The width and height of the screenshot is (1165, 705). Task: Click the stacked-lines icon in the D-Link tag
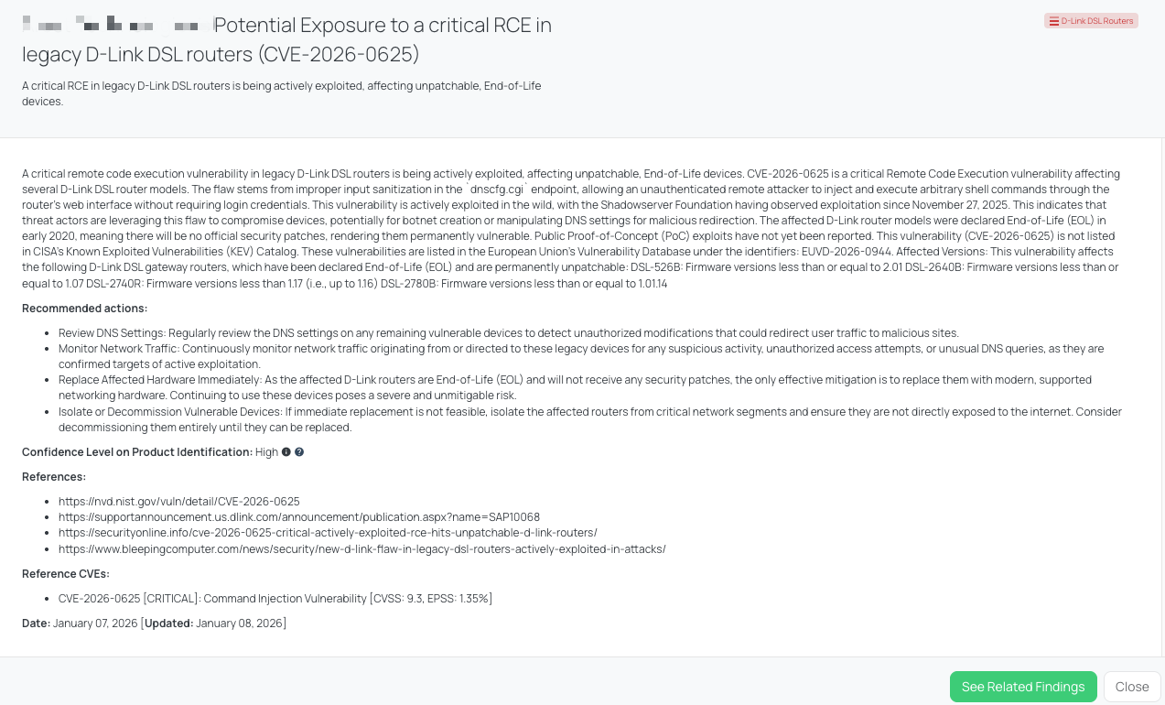1053,21
